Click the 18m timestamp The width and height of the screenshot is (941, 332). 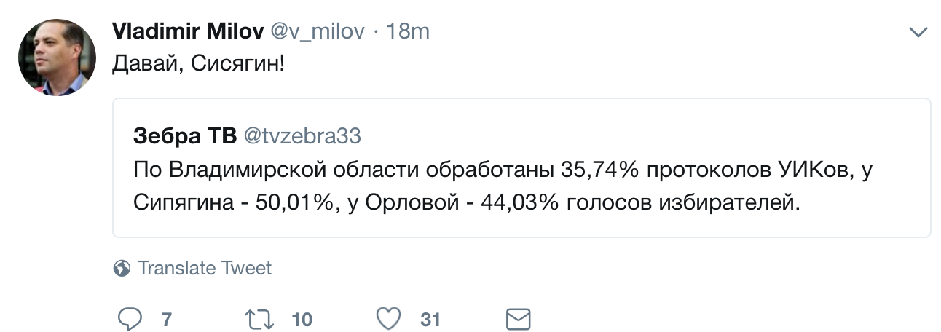tap(408, 31)
